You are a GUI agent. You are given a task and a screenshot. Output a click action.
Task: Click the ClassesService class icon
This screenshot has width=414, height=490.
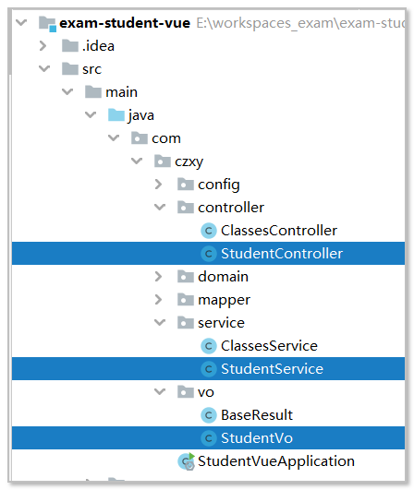209,346
